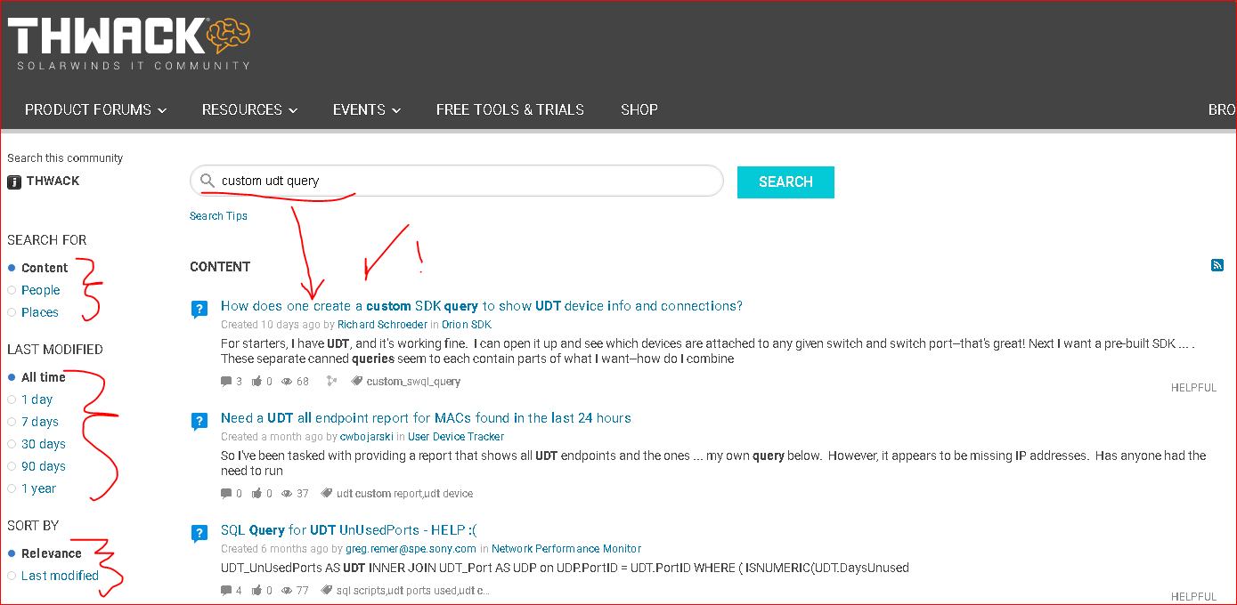Expand the Events menu
The image size is (1237, 605).
coord(366,109)
